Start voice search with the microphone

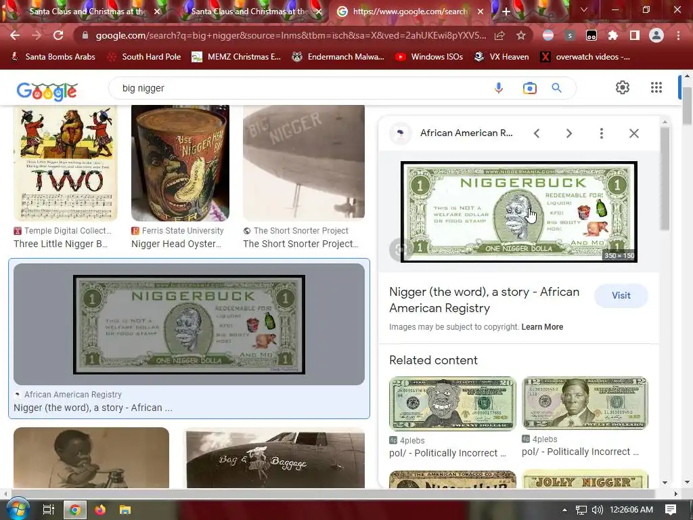tap(499, 88)
